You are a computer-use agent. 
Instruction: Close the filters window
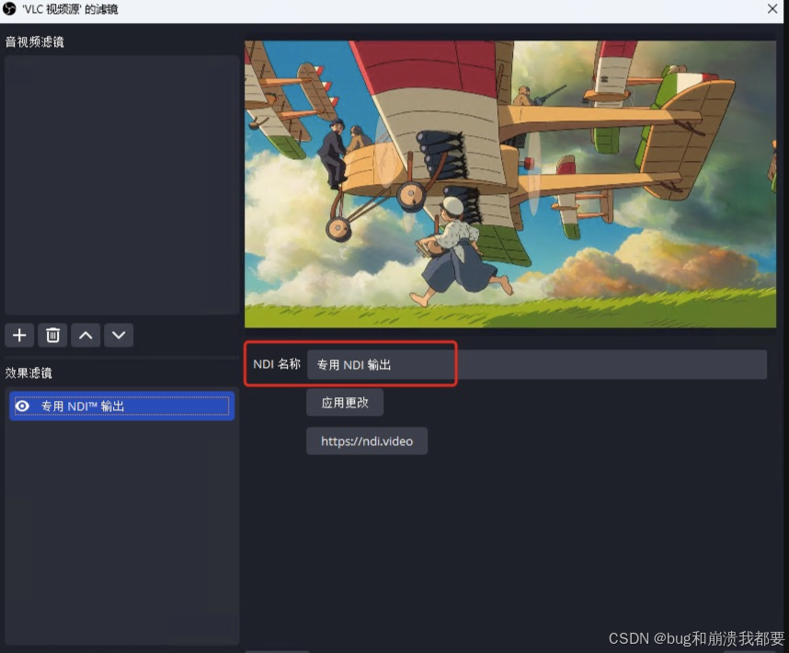tap(772, 8)
